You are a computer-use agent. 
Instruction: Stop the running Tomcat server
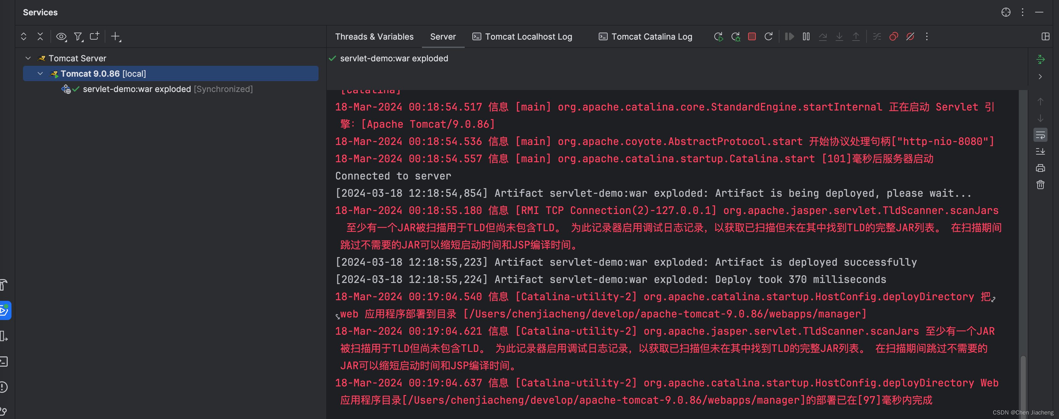(x=752, y=37)
